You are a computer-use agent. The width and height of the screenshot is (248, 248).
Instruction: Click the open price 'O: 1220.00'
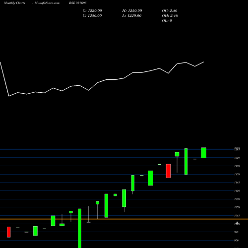[x=92, y=11]
